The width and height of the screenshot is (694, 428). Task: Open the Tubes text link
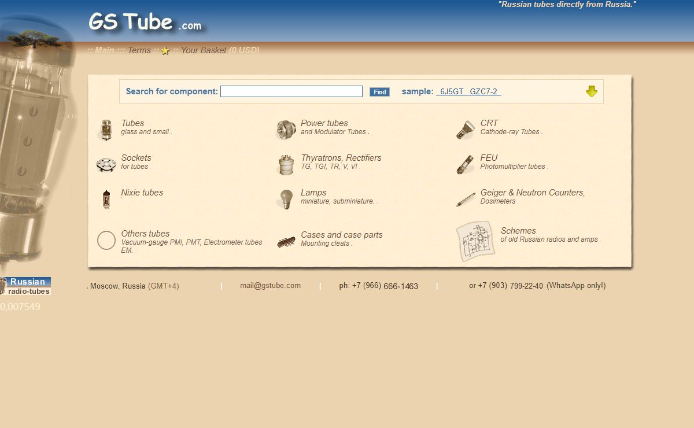(x=132, y=123)
